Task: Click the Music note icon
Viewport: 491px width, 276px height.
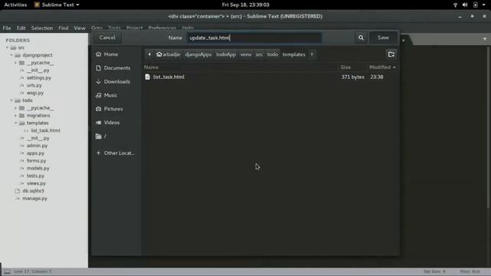Action: (x=98, y=95)
